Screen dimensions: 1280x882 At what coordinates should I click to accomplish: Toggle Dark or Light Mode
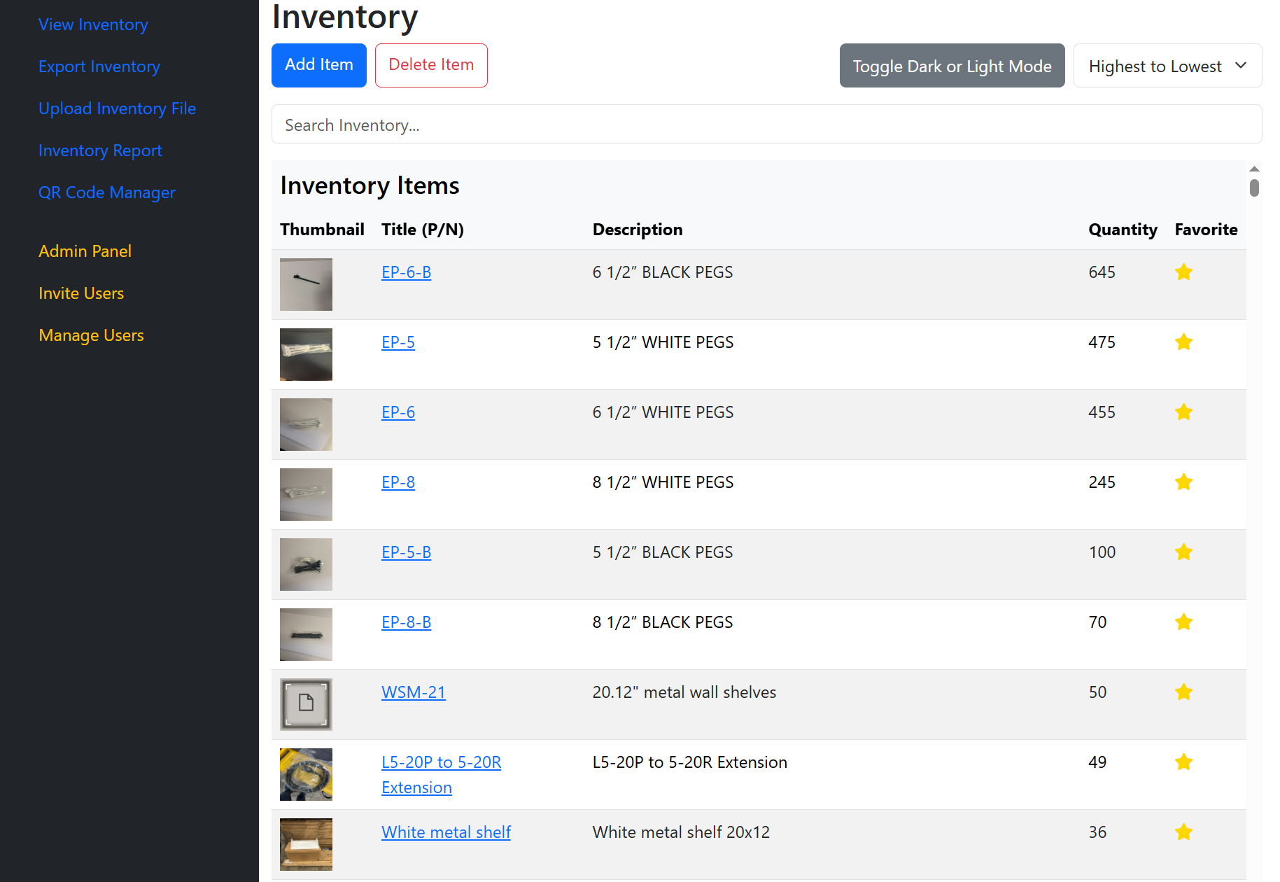coord(952,66)
